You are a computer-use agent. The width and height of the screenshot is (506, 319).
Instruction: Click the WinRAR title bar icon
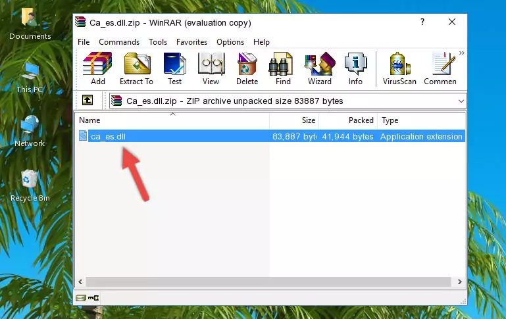[80, 22]
